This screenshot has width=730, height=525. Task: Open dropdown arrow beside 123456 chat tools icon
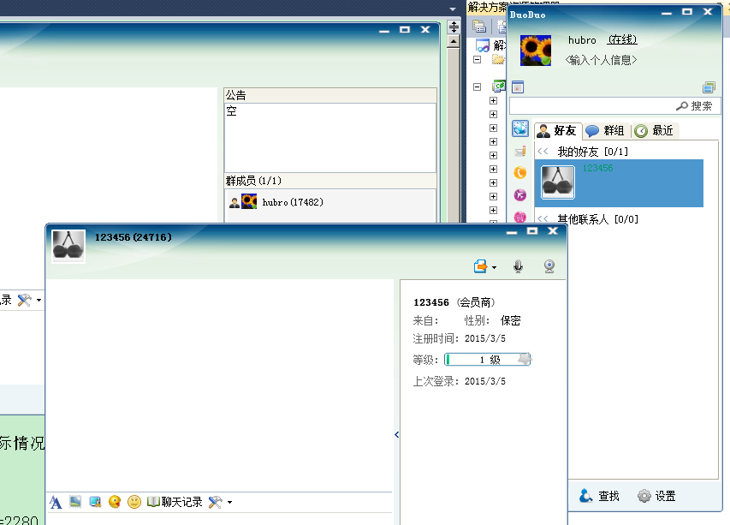[229, 502]
